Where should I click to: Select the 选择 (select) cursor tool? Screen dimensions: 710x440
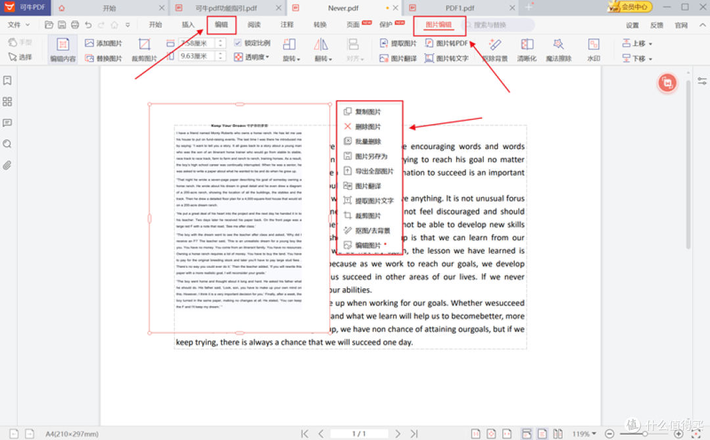[20, 57]
